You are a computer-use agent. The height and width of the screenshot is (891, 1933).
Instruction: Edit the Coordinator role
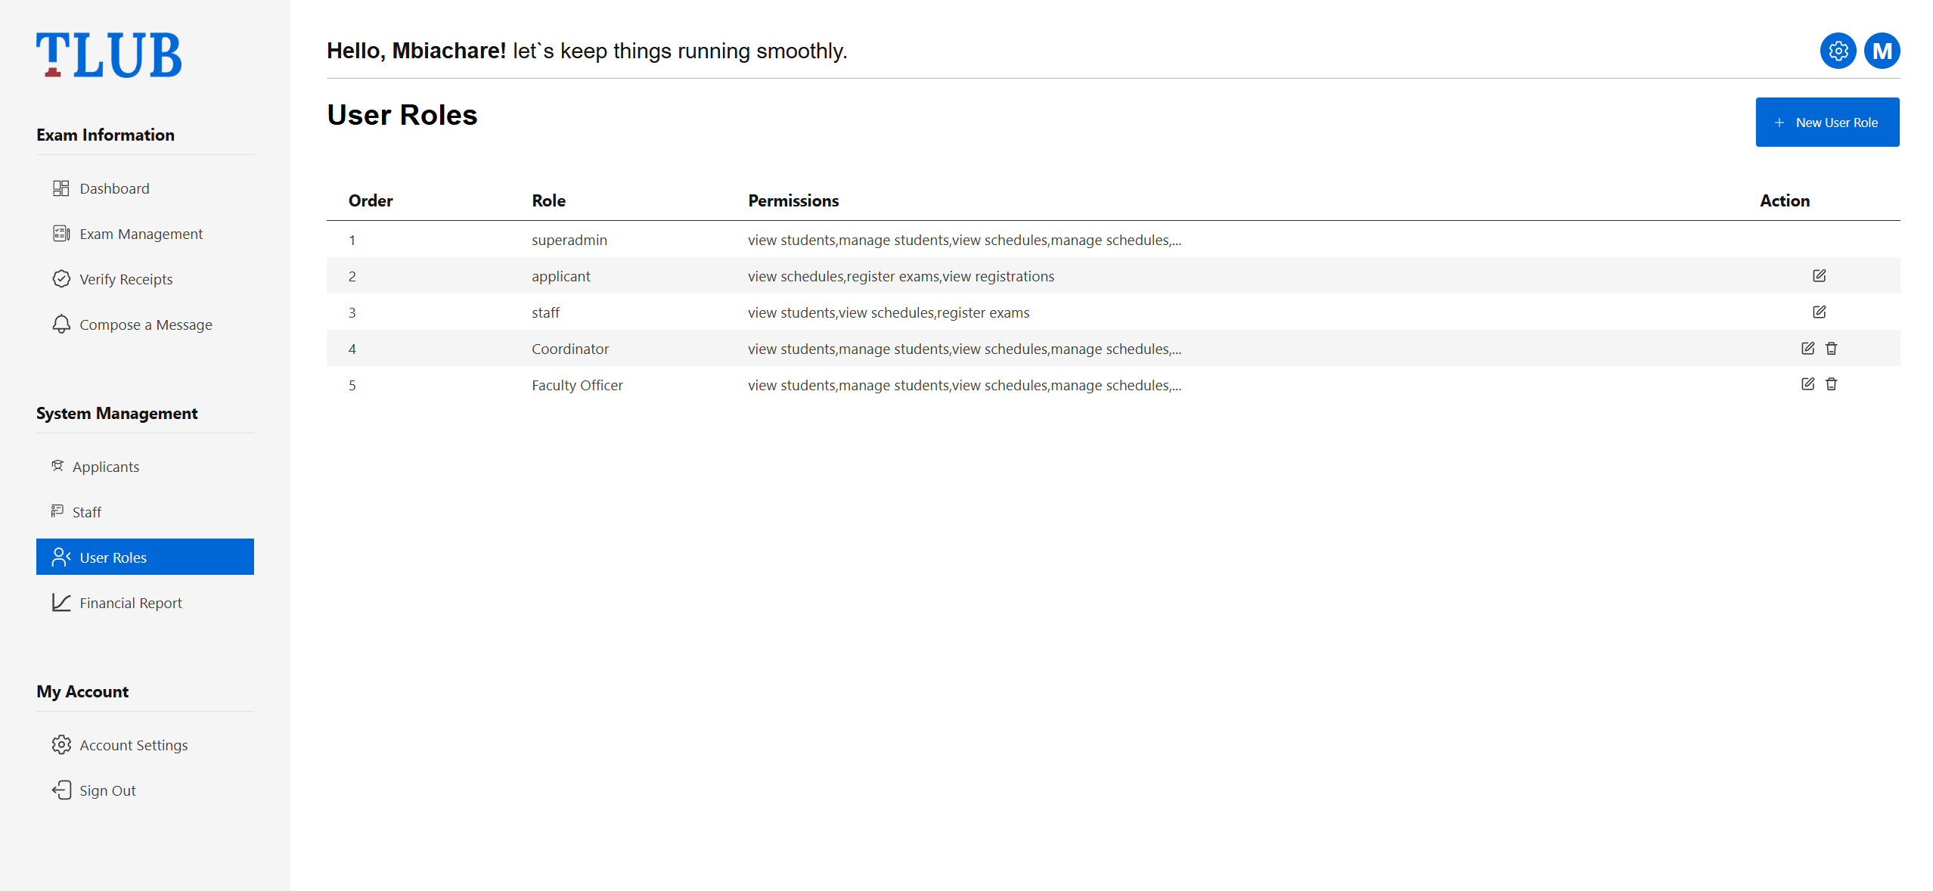tap(1808, 348)
